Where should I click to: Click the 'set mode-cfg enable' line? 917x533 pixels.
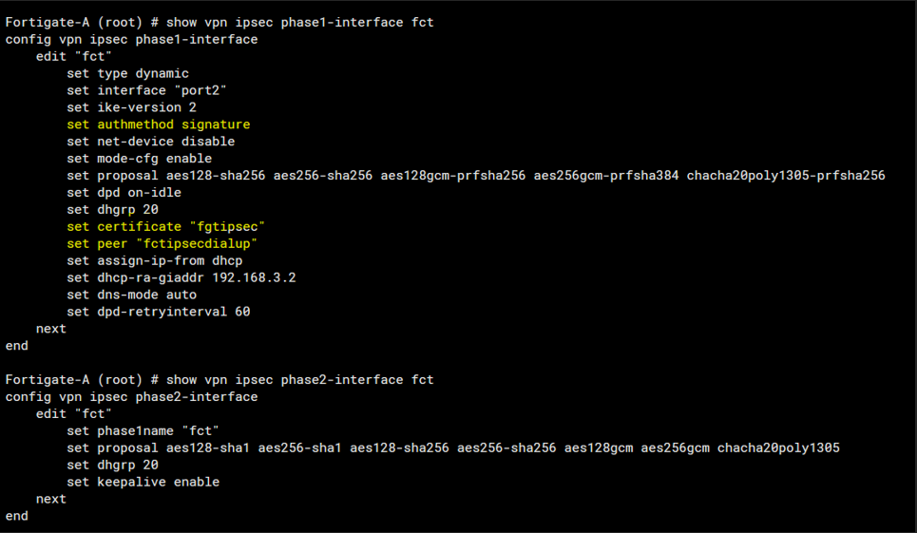(x=139, y=159)
